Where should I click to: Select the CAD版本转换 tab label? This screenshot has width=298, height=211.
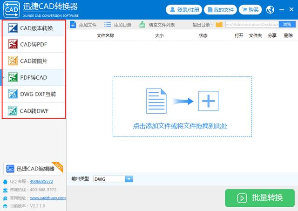point(36,28)
